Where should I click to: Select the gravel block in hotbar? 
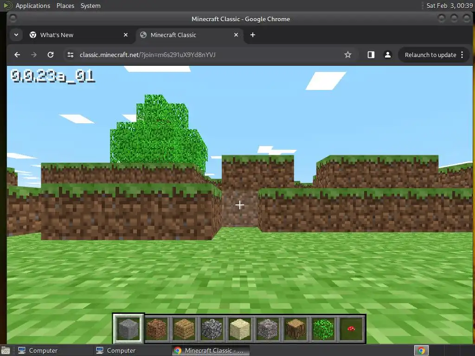(x=268, y=329)
